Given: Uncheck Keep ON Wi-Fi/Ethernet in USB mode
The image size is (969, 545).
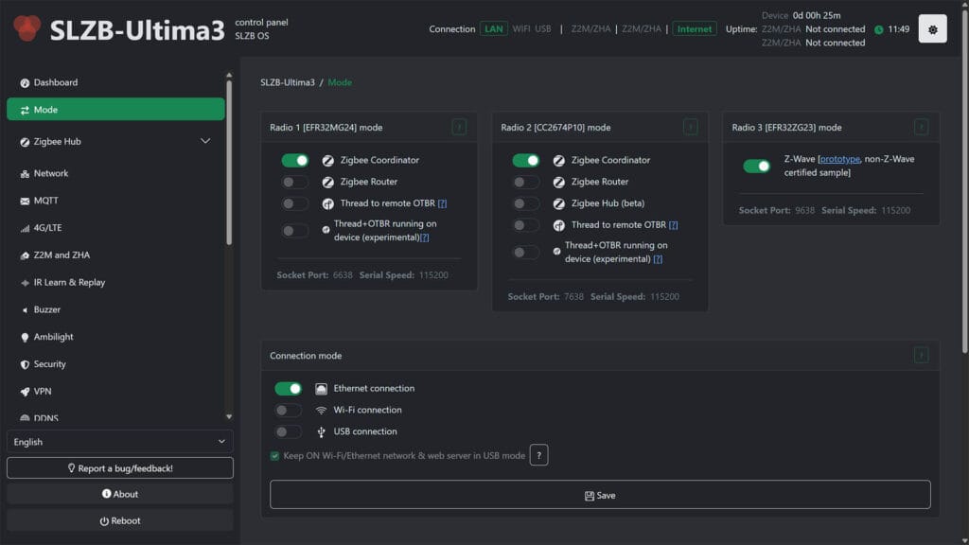Looking at the screenshot, I should click(x=276, y=455).
